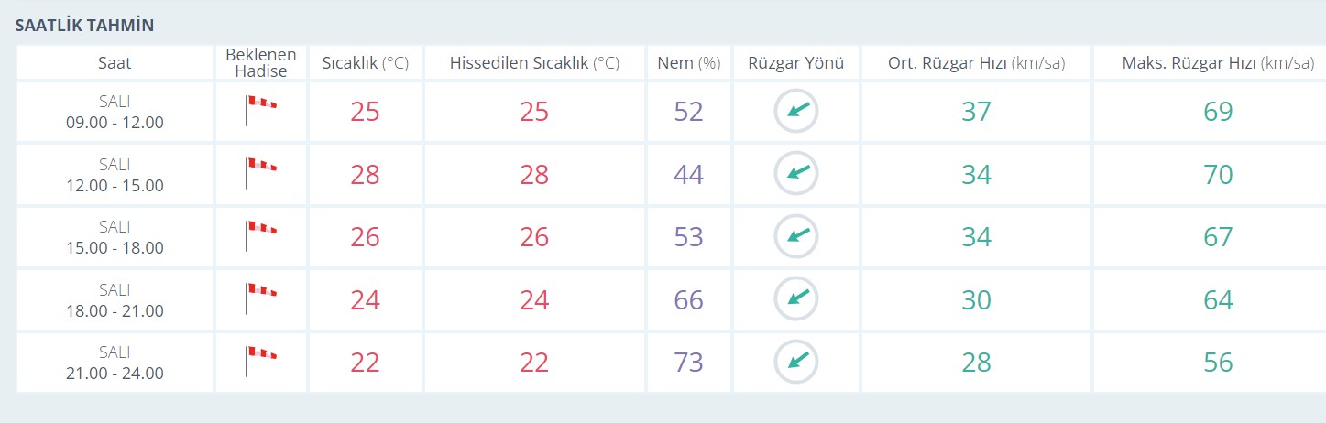
Task: Click the windsock icon for 15.00 - 18.00
Action: click(x=260, y=236)
